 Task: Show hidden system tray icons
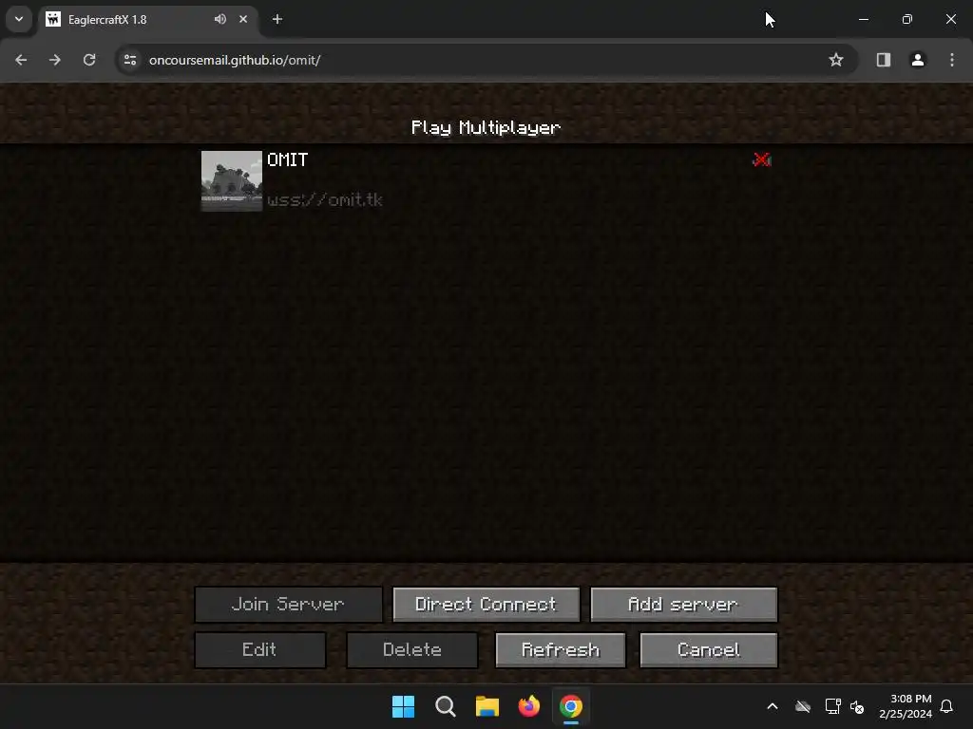(x=773, y=706)
